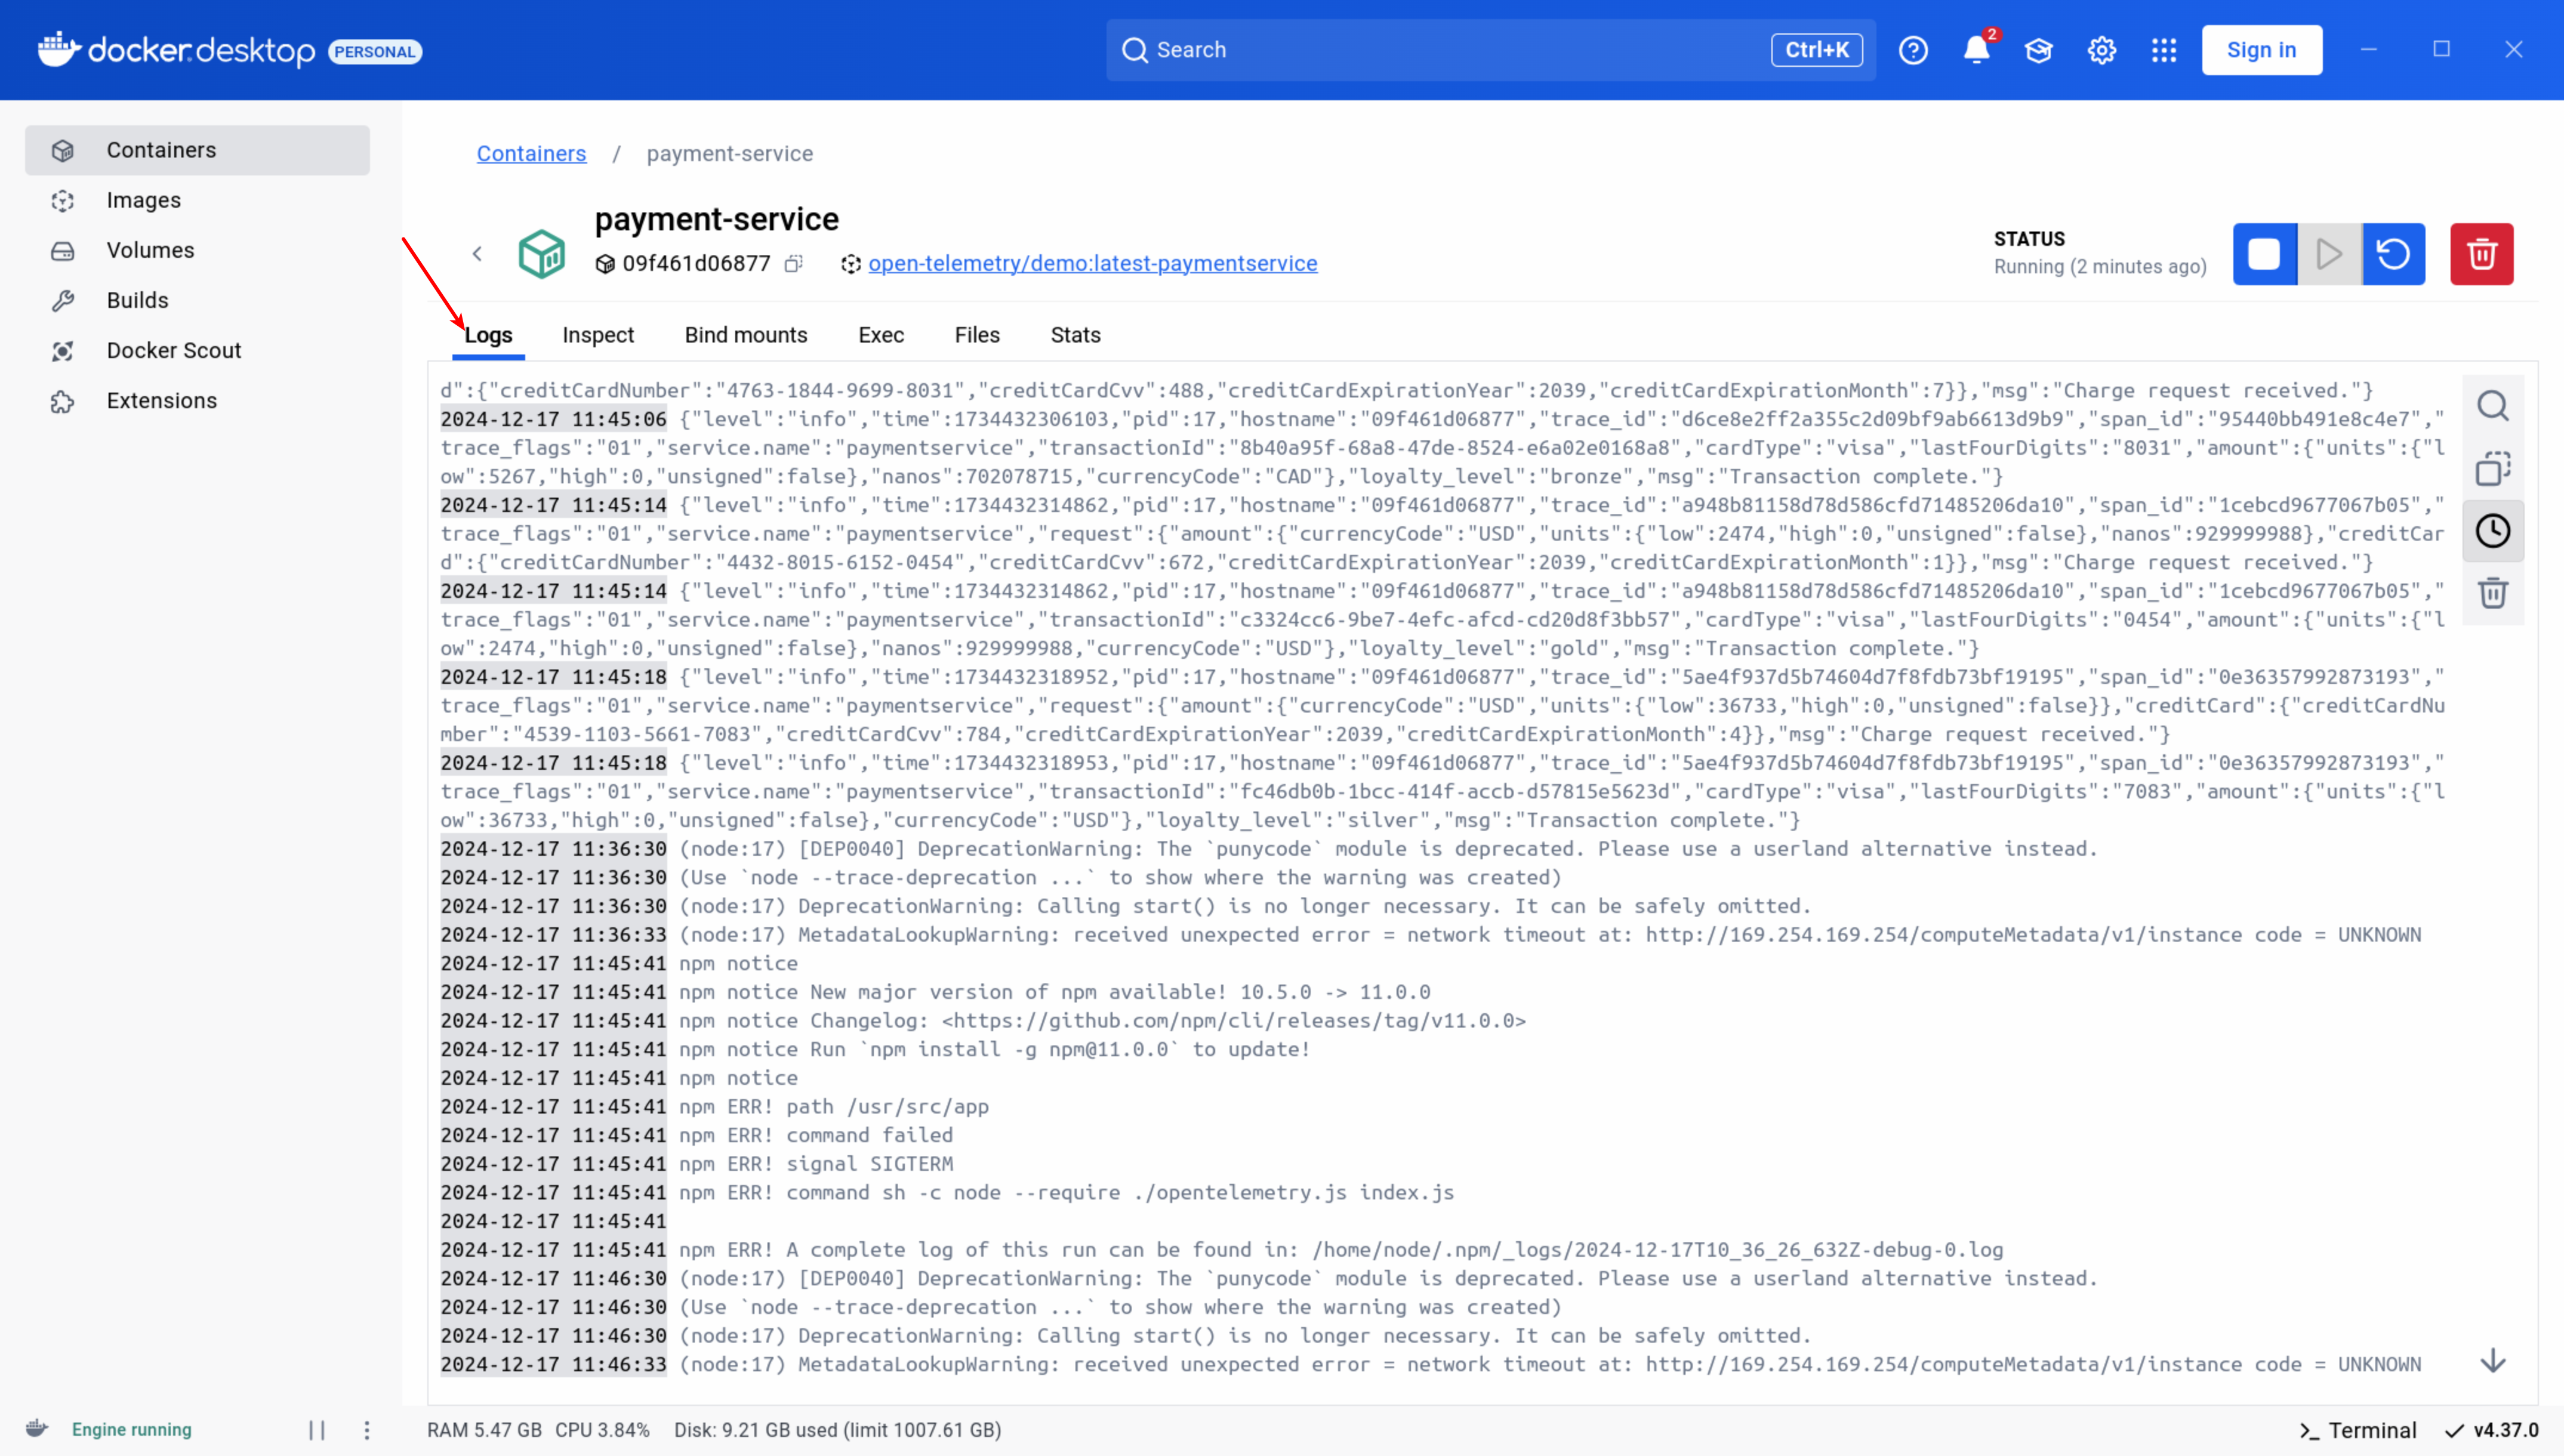Clear the logs trash icon
This screenshot has height=1456, width=2564.
tap(2492, 593)
